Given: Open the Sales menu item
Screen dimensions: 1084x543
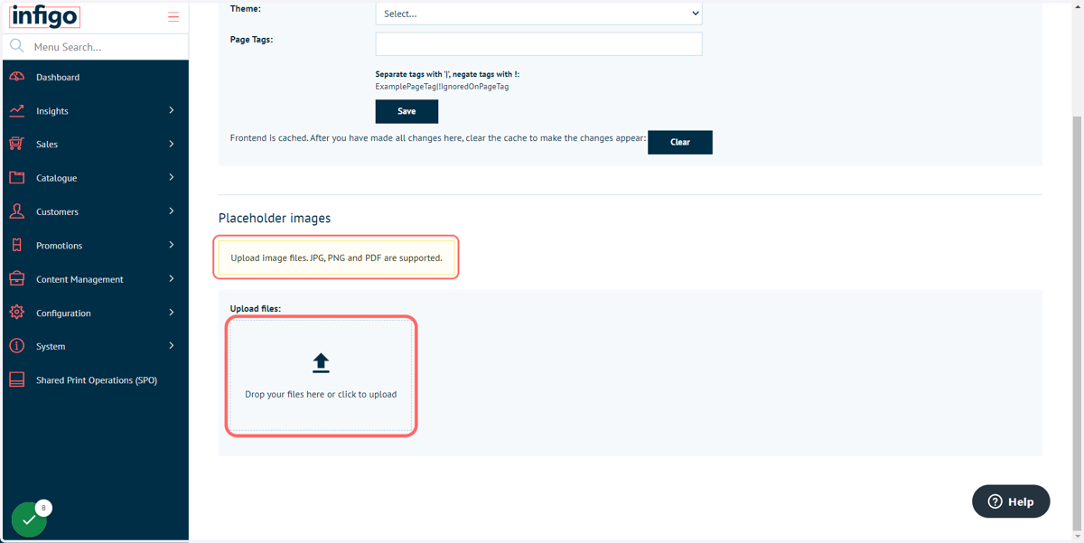Looking at the screenshot, I should tap(95, 144).
